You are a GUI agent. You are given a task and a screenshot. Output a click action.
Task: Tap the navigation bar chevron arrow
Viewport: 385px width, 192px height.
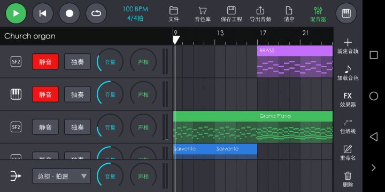pos(374,168)
